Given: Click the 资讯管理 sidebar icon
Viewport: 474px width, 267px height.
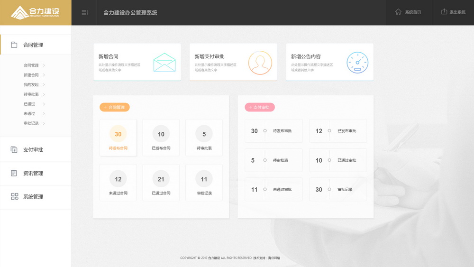Looking at the screenshot, I should pos(14,173).
